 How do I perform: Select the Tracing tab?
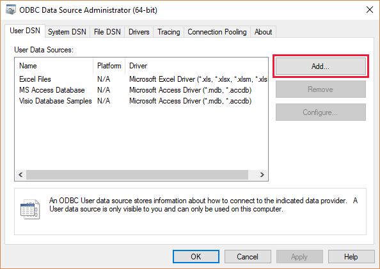coord(169,32)
